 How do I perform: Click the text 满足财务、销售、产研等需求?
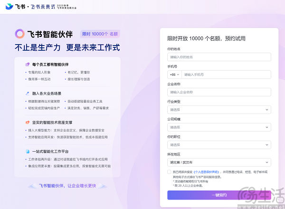(88, 108)
